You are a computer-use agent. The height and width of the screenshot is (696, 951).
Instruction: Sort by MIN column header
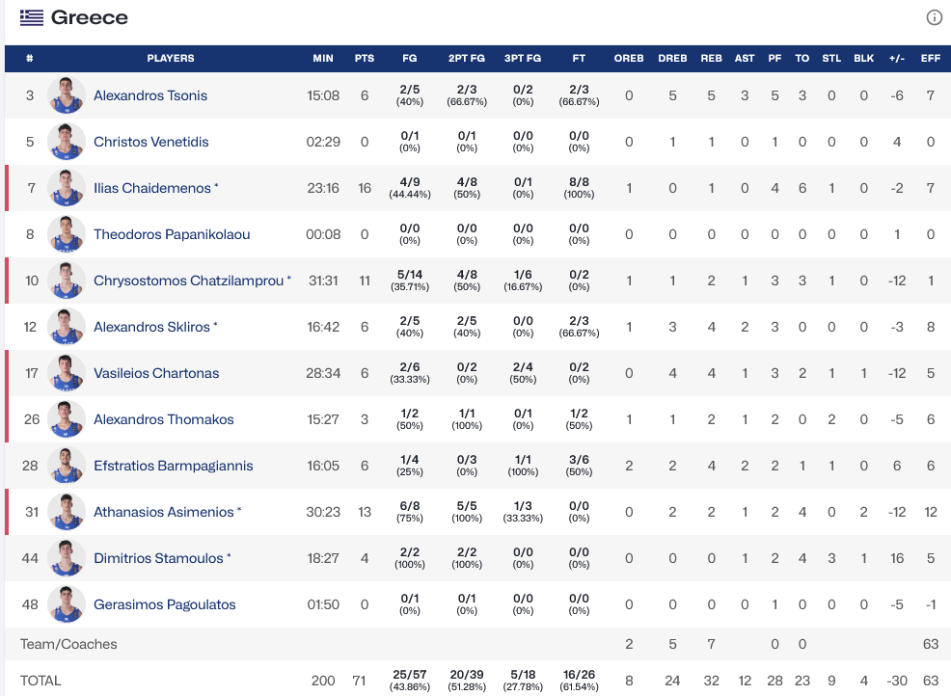pyautogui.click(x=323, y=59)
